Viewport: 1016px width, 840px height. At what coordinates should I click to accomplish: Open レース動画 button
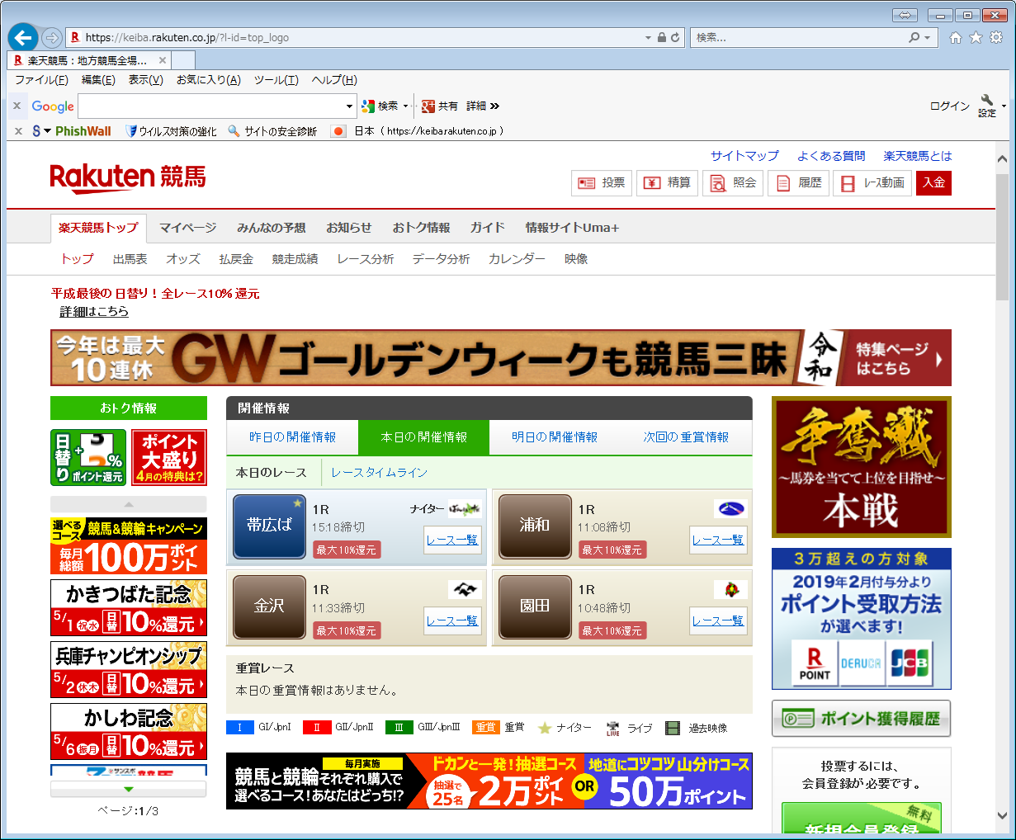(872, 183)
